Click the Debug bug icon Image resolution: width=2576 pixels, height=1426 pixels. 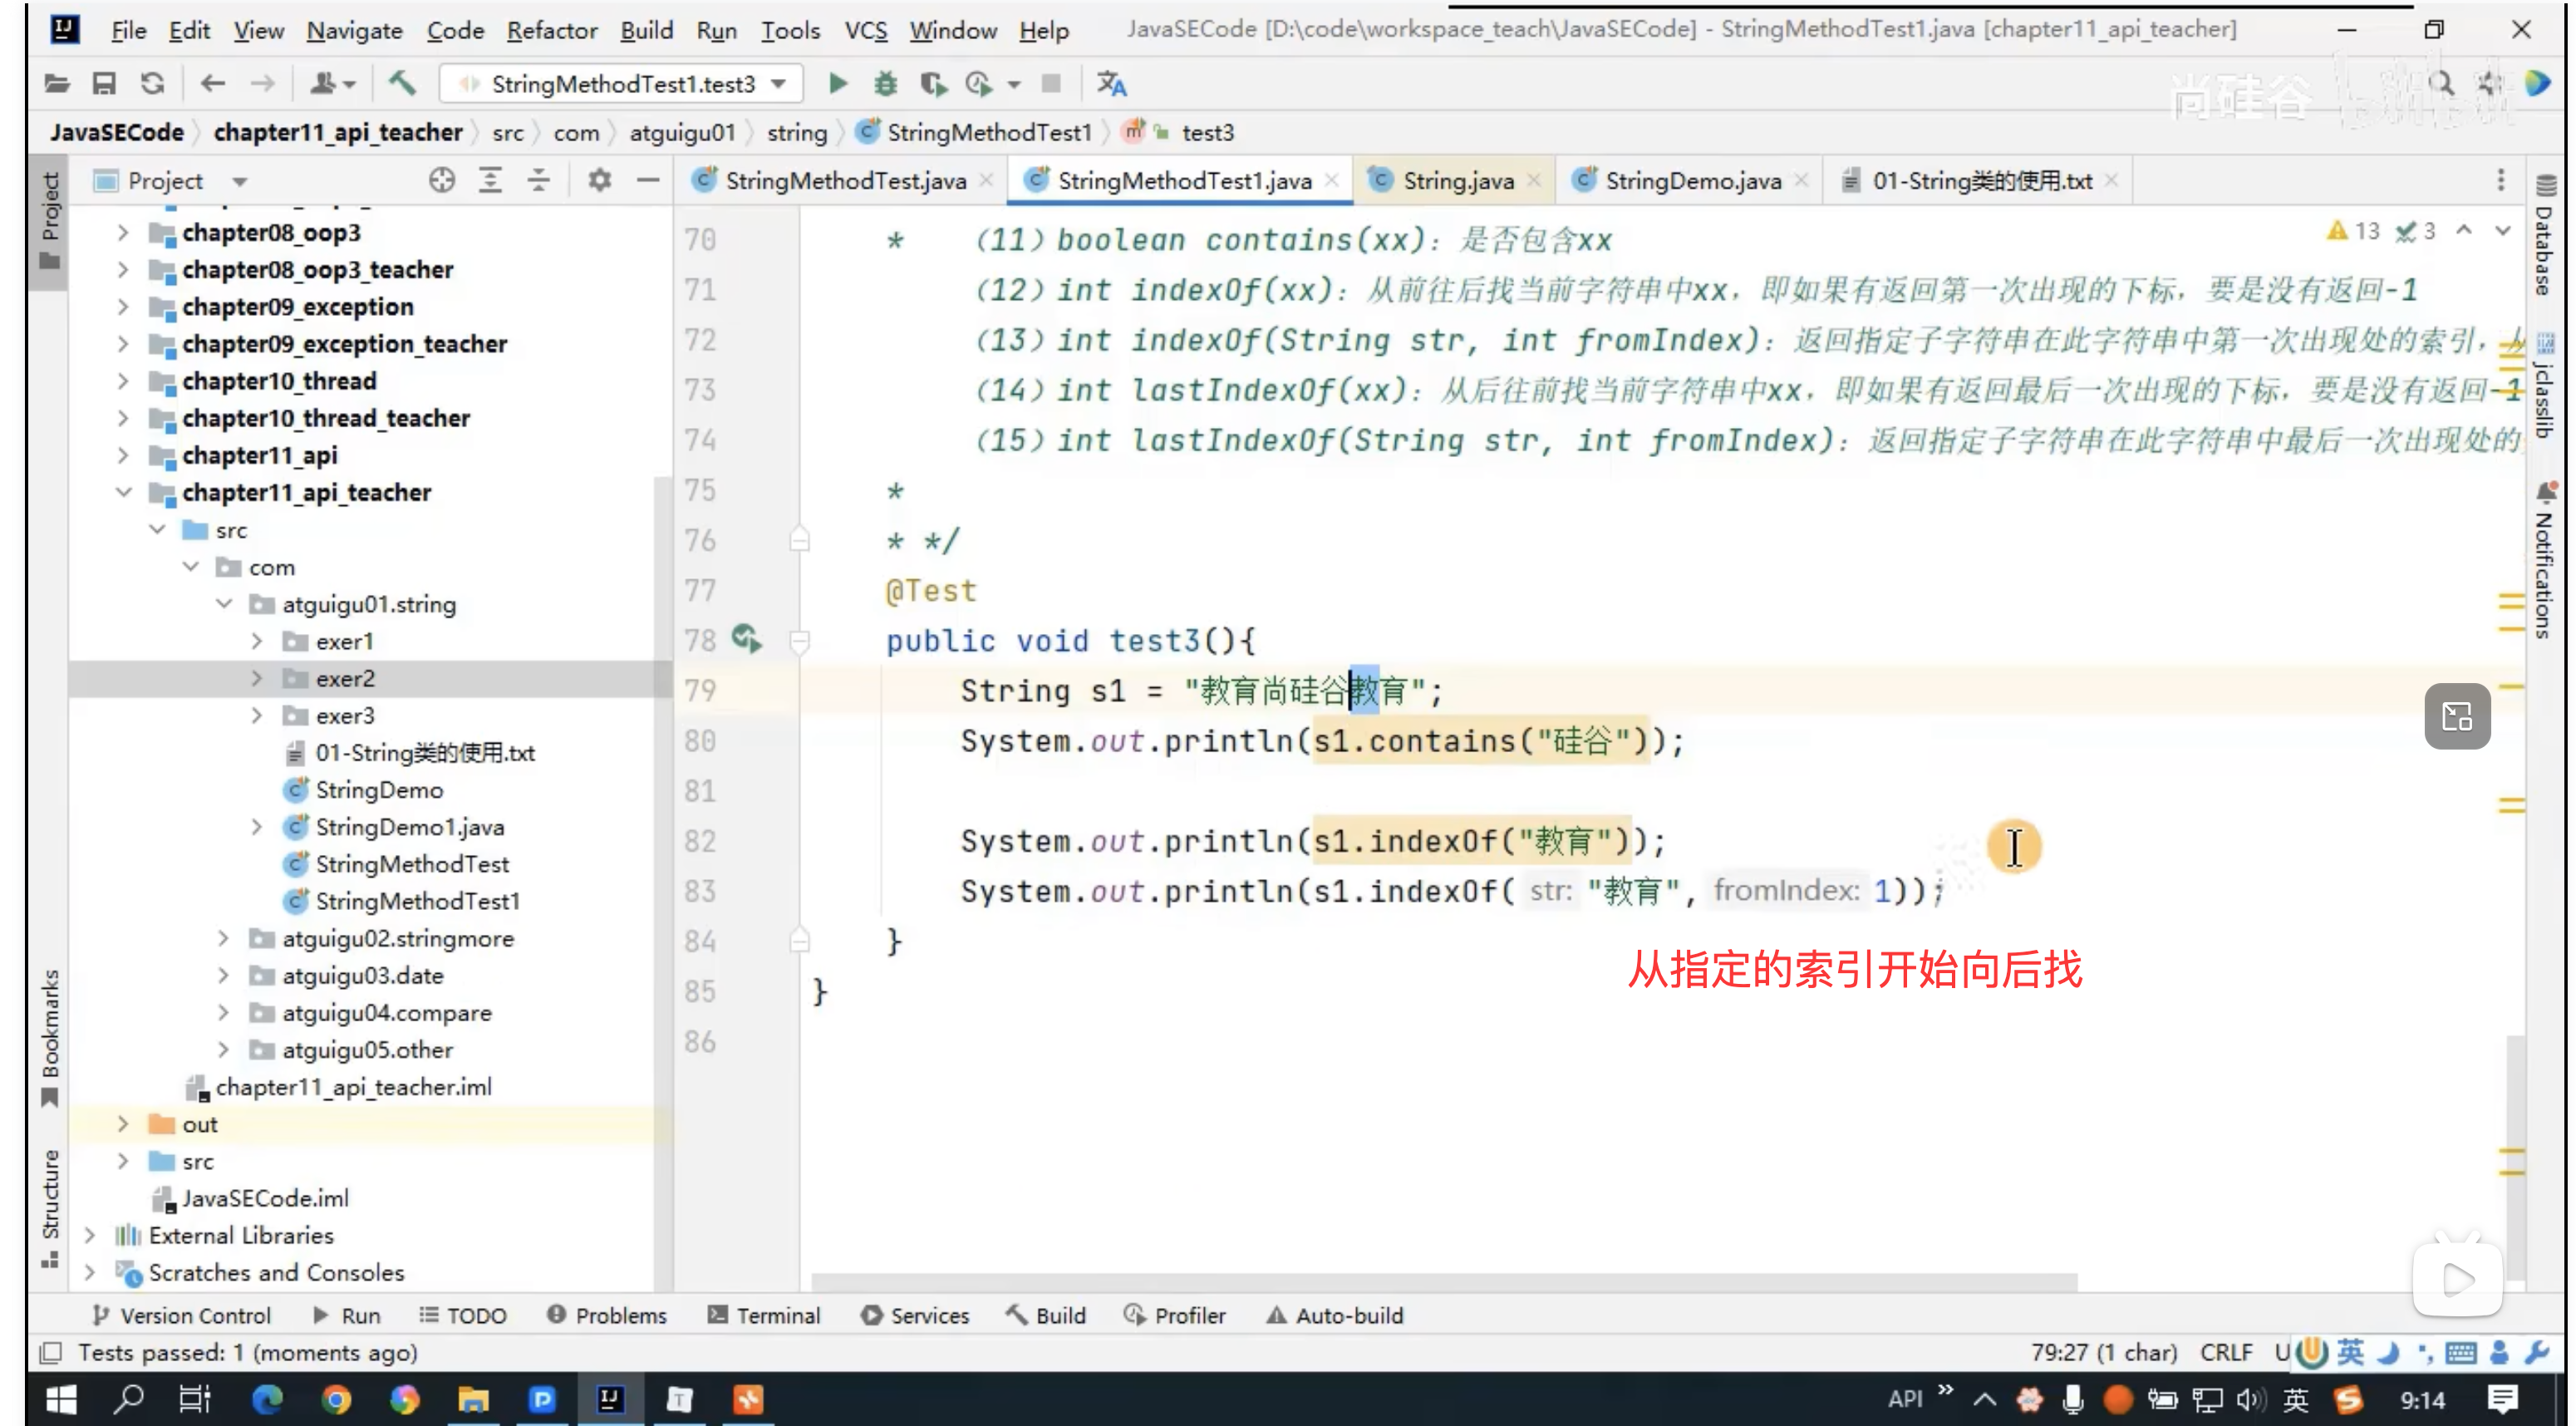[x=885, y=84]
